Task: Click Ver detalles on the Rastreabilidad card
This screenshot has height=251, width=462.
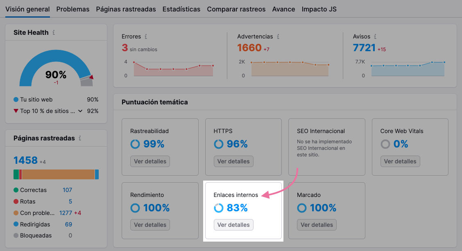Action: [150, 161]
